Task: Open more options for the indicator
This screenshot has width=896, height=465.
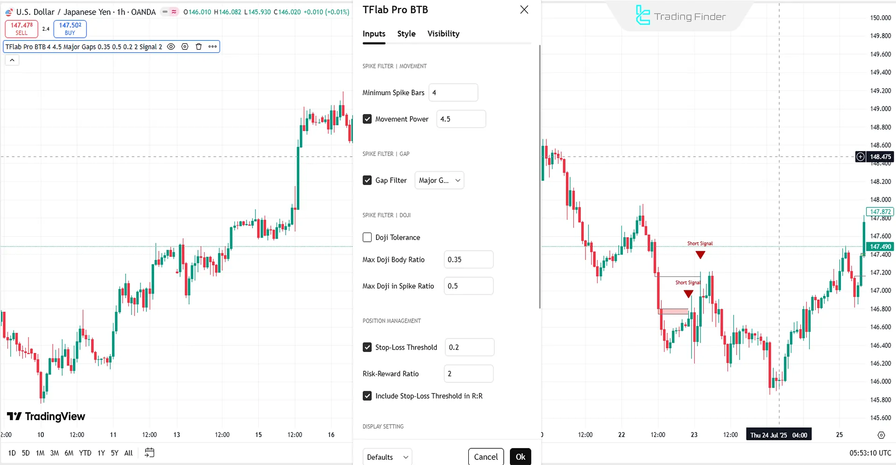Action: pyautogui.click(x=212, y=47)
